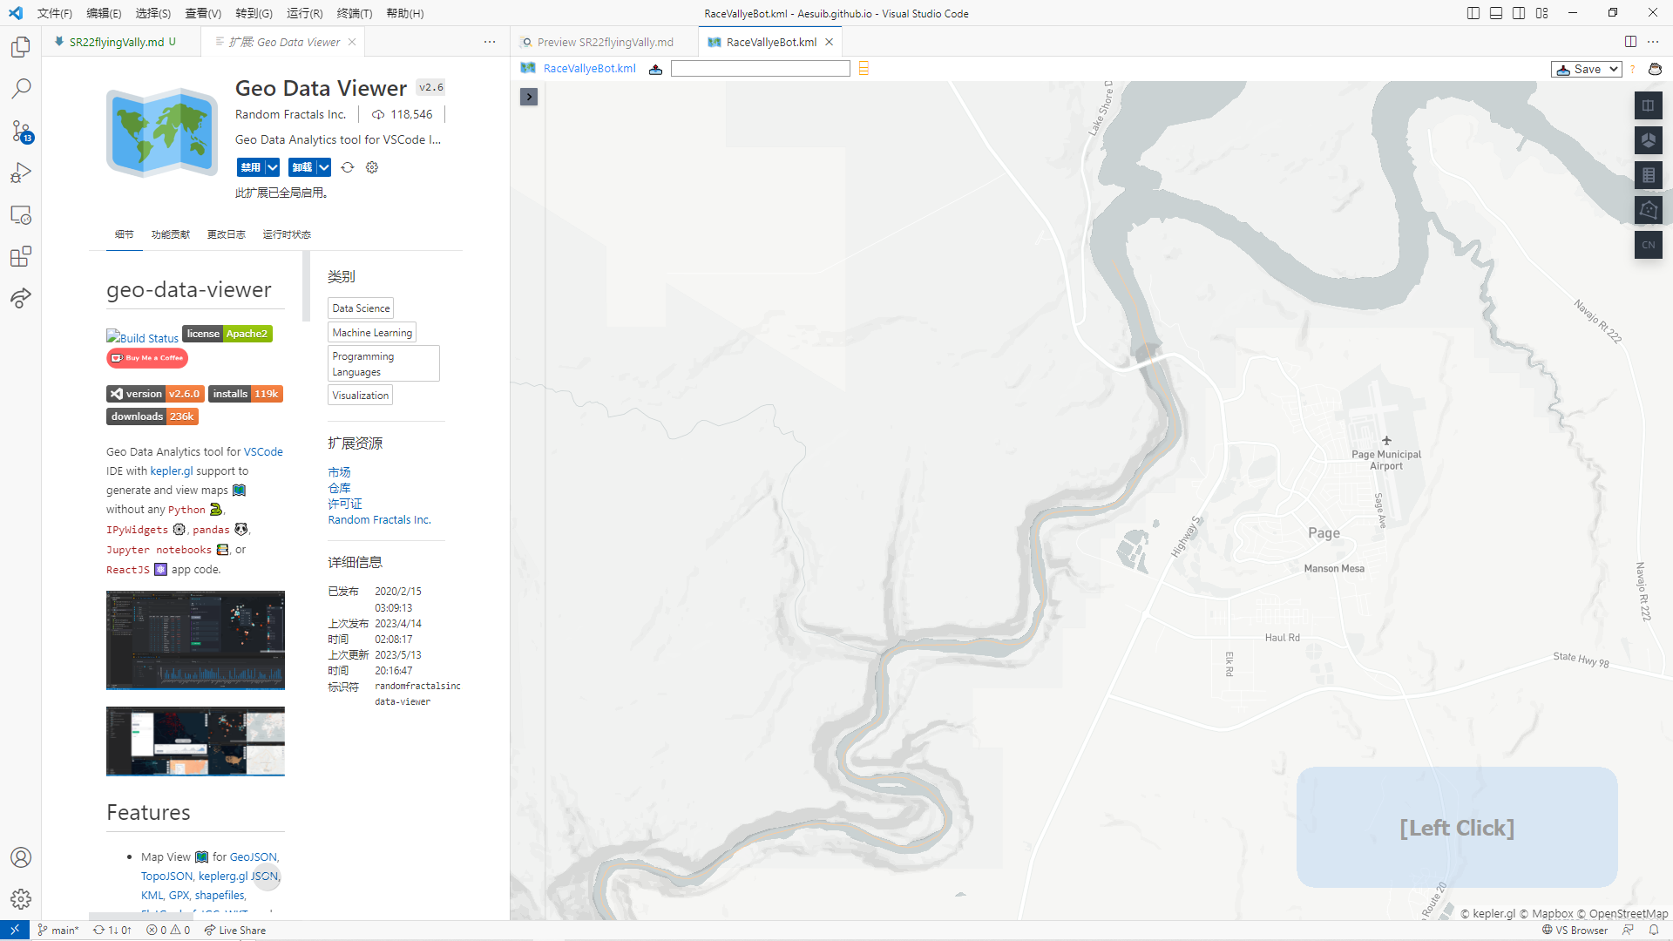
Task: Open the kepler.gl link in description
Action: 172,471
